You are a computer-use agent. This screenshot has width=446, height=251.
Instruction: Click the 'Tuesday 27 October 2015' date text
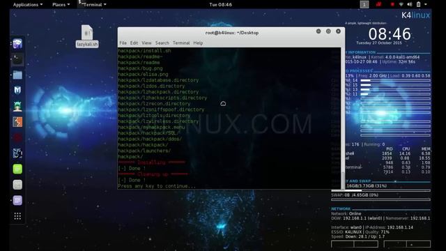[x=379, y=43]
